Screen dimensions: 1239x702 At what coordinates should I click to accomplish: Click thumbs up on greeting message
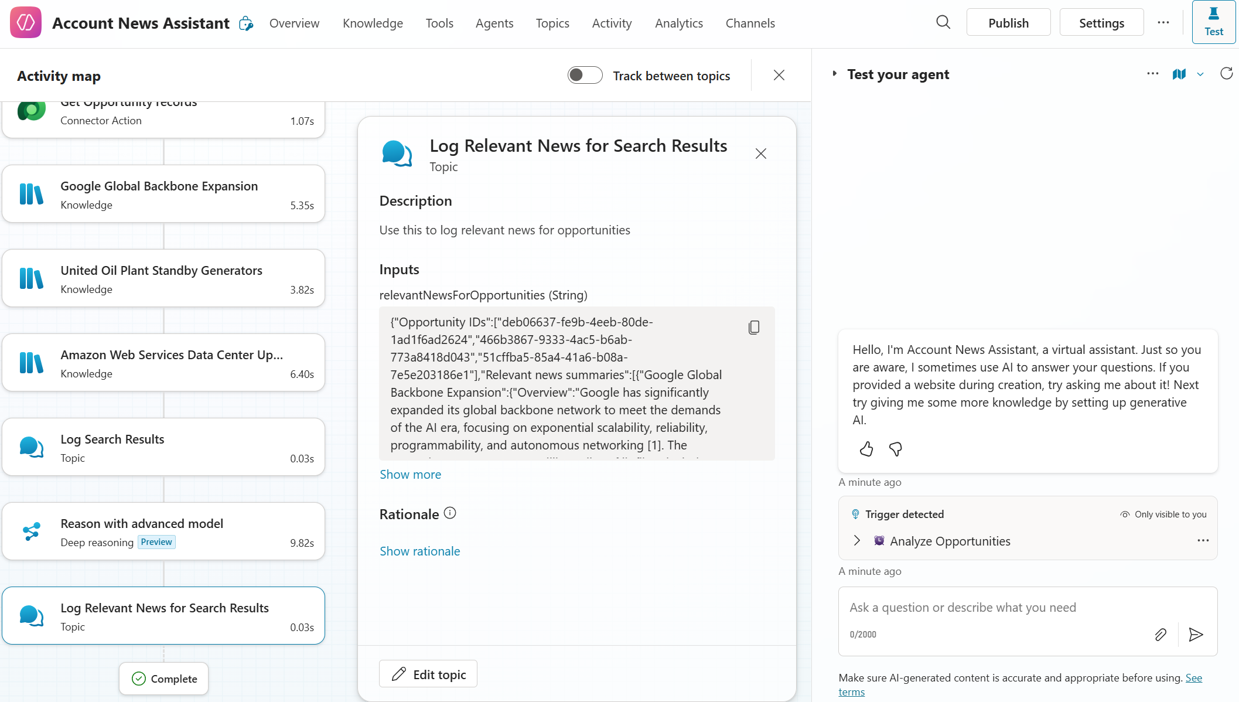click(x=866, y=449)
